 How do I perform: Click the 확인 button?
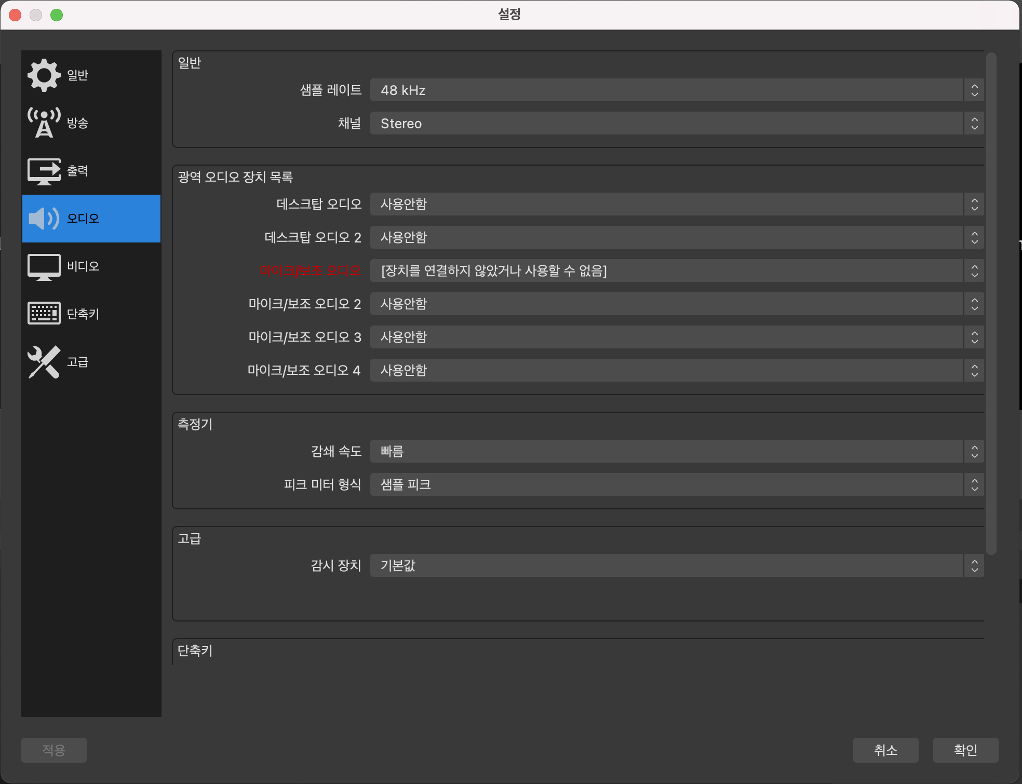(965, 750)
